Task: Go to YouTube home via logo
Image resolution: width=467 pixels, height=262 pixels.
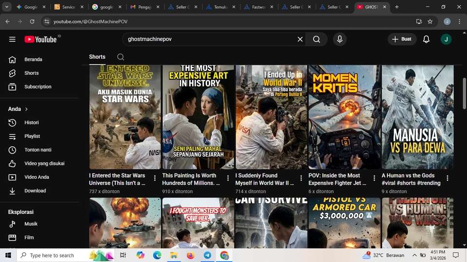Action: click(41, 39)
